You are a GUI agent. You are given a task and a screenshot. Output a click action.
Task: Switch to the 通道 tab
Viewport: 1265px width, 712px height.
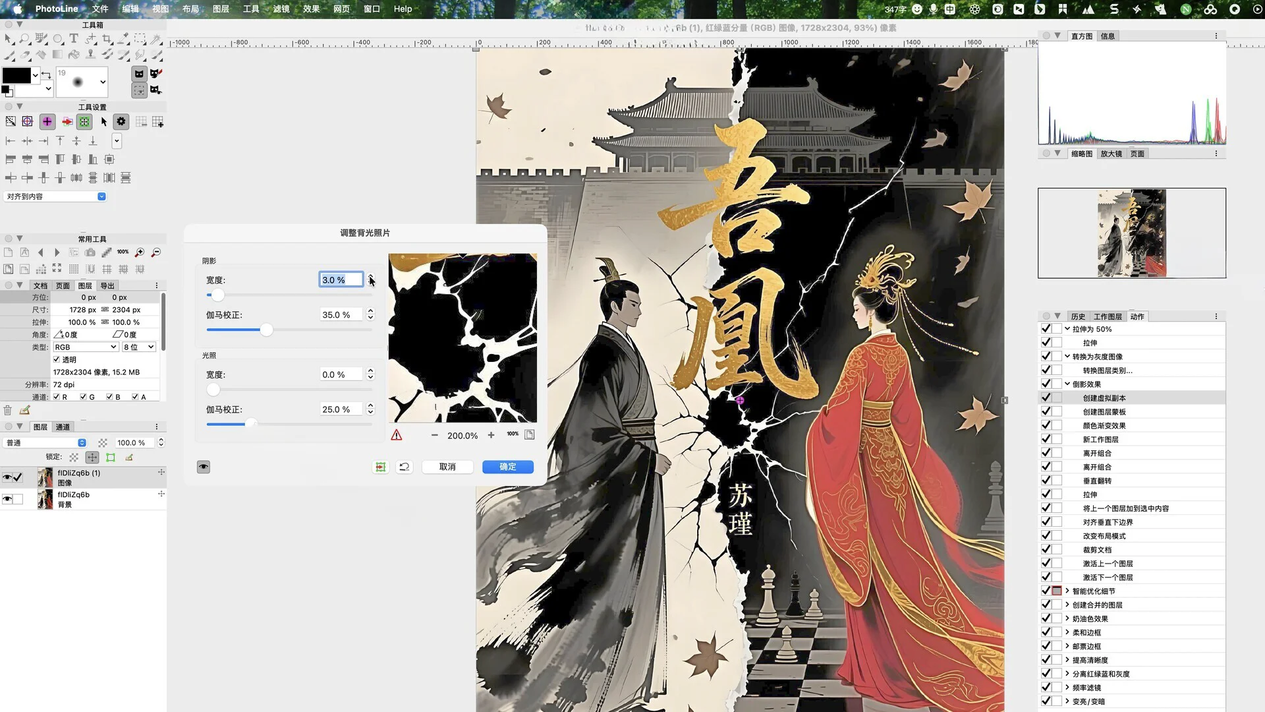point(63,427)
